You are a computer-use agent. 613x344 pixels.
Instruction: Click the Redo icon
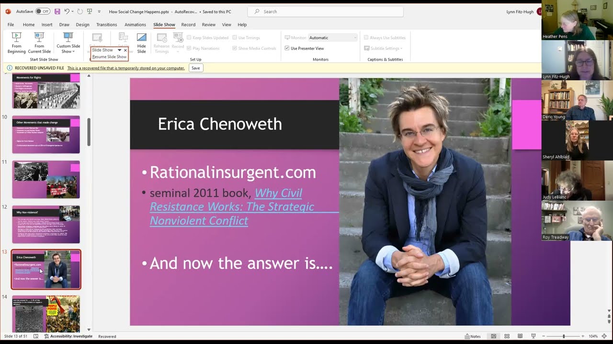pos(80,11)
